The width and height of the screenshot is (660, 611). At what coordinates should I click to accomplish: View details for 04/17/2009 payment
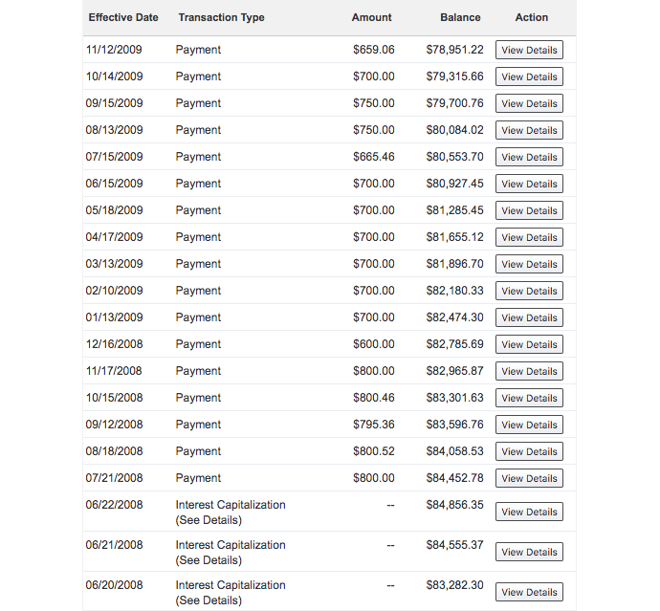(529, 237)
